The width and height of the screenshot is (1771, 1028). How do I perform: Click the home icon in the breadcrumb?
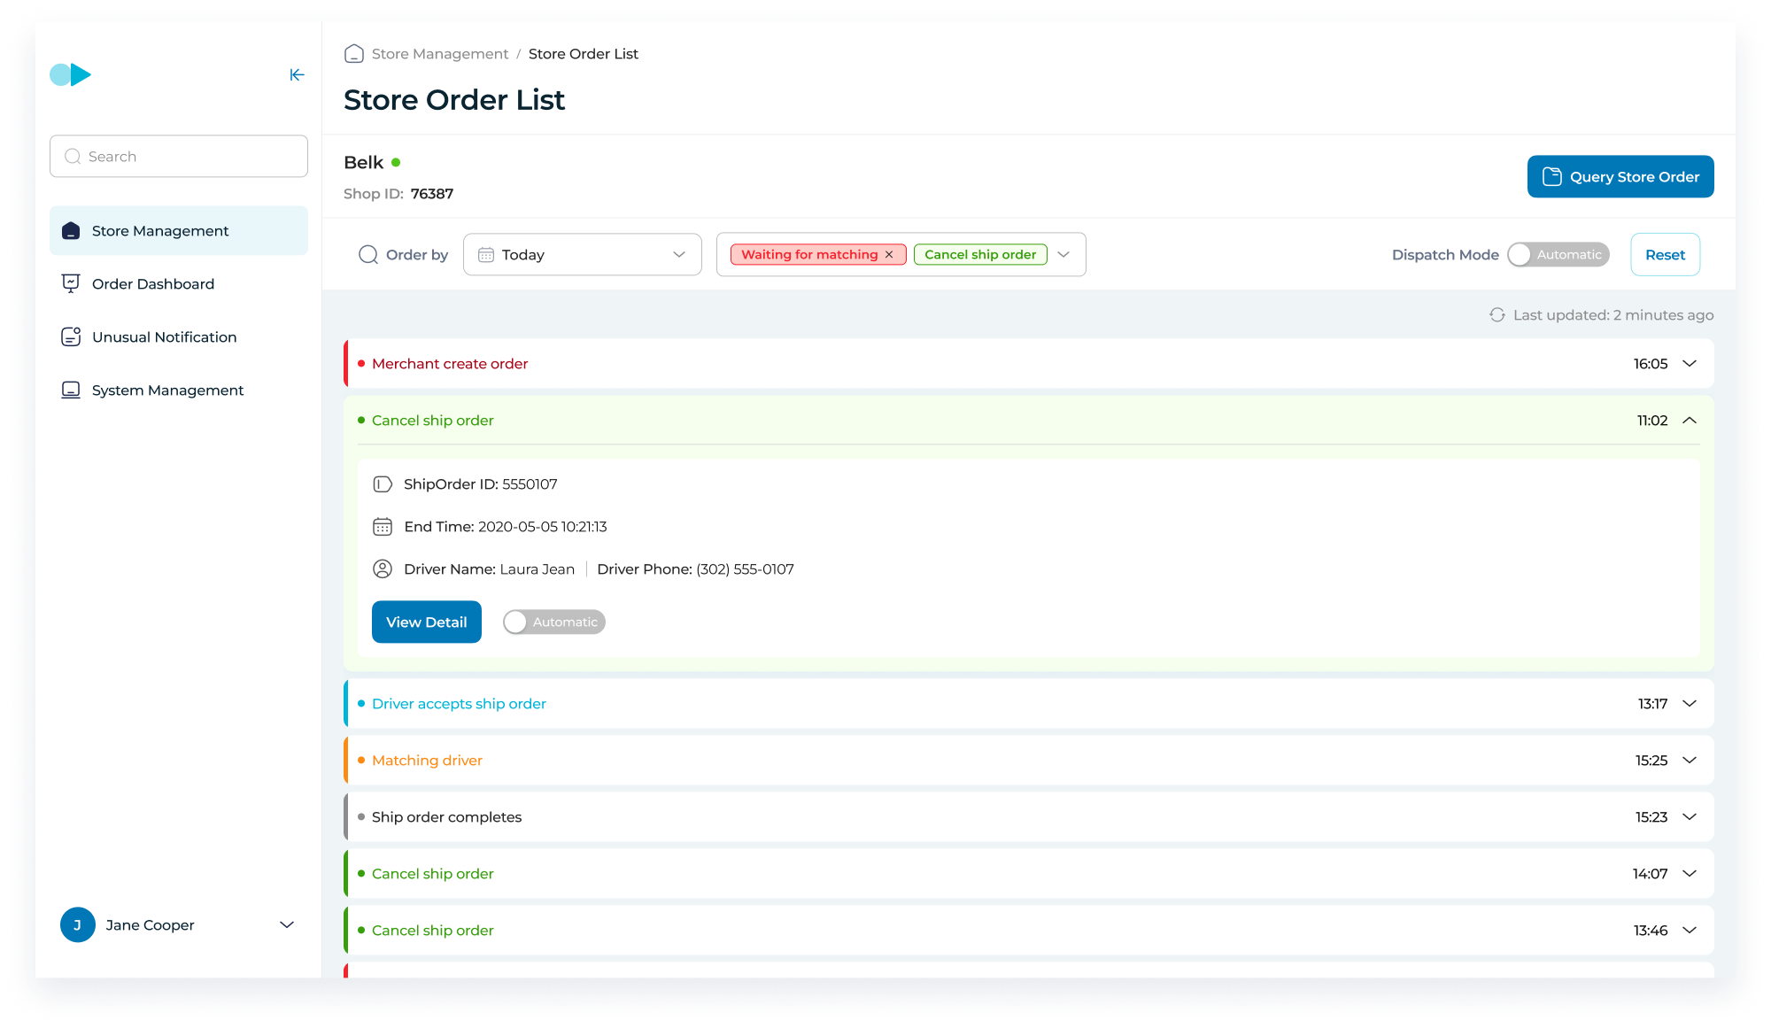coord(354,54)
